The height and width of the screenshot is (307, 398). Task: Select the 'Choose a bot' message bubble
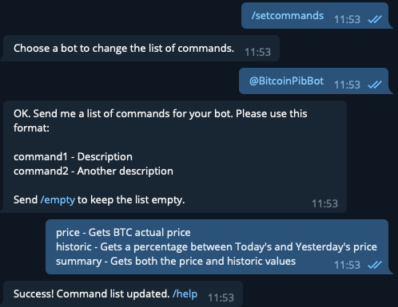[140, 49]
